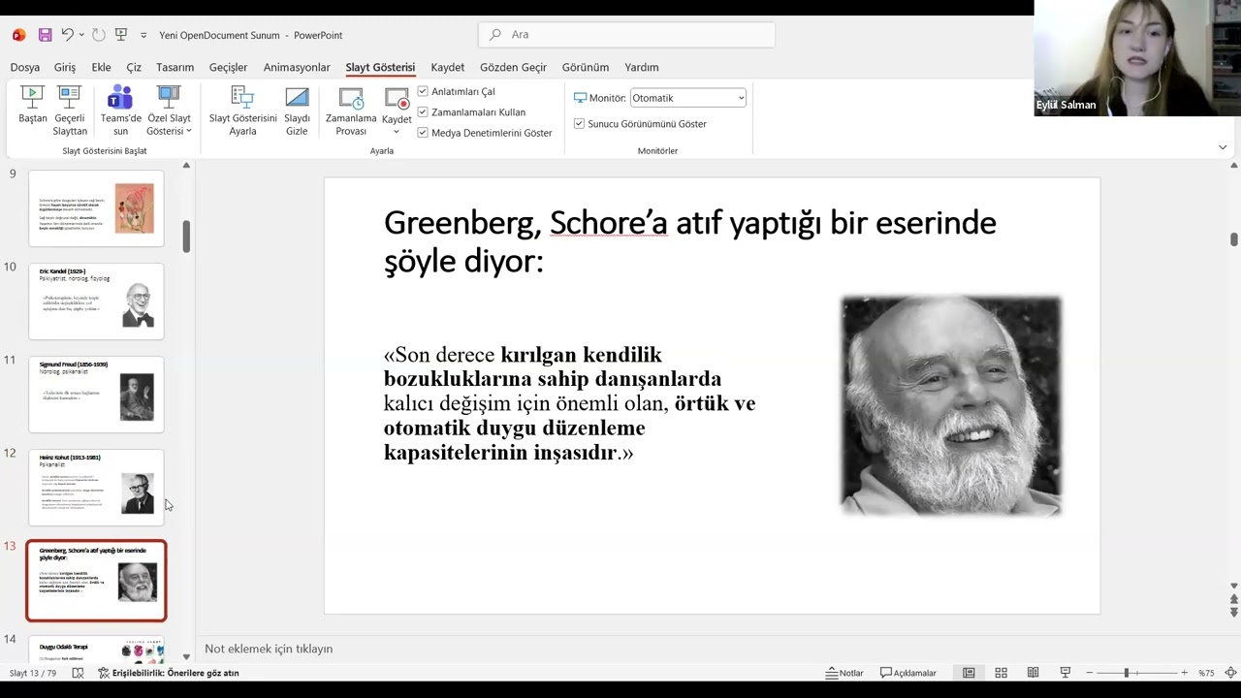Click thumbnail panel scroll down arrow
This screenshot has height=698, width=1241.
click(x=186, y=656)
